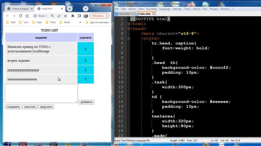Click the добавить button
This screenshot has height=146, width=261.
(86, 102)
